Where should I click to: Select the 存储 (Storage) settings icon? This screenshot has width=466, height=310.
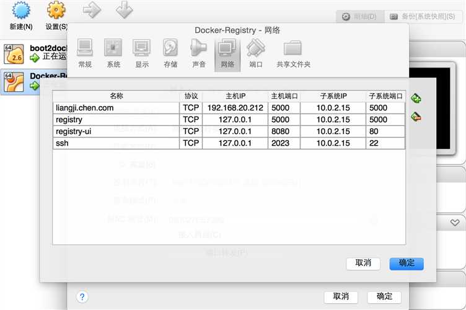pos(170,53)
